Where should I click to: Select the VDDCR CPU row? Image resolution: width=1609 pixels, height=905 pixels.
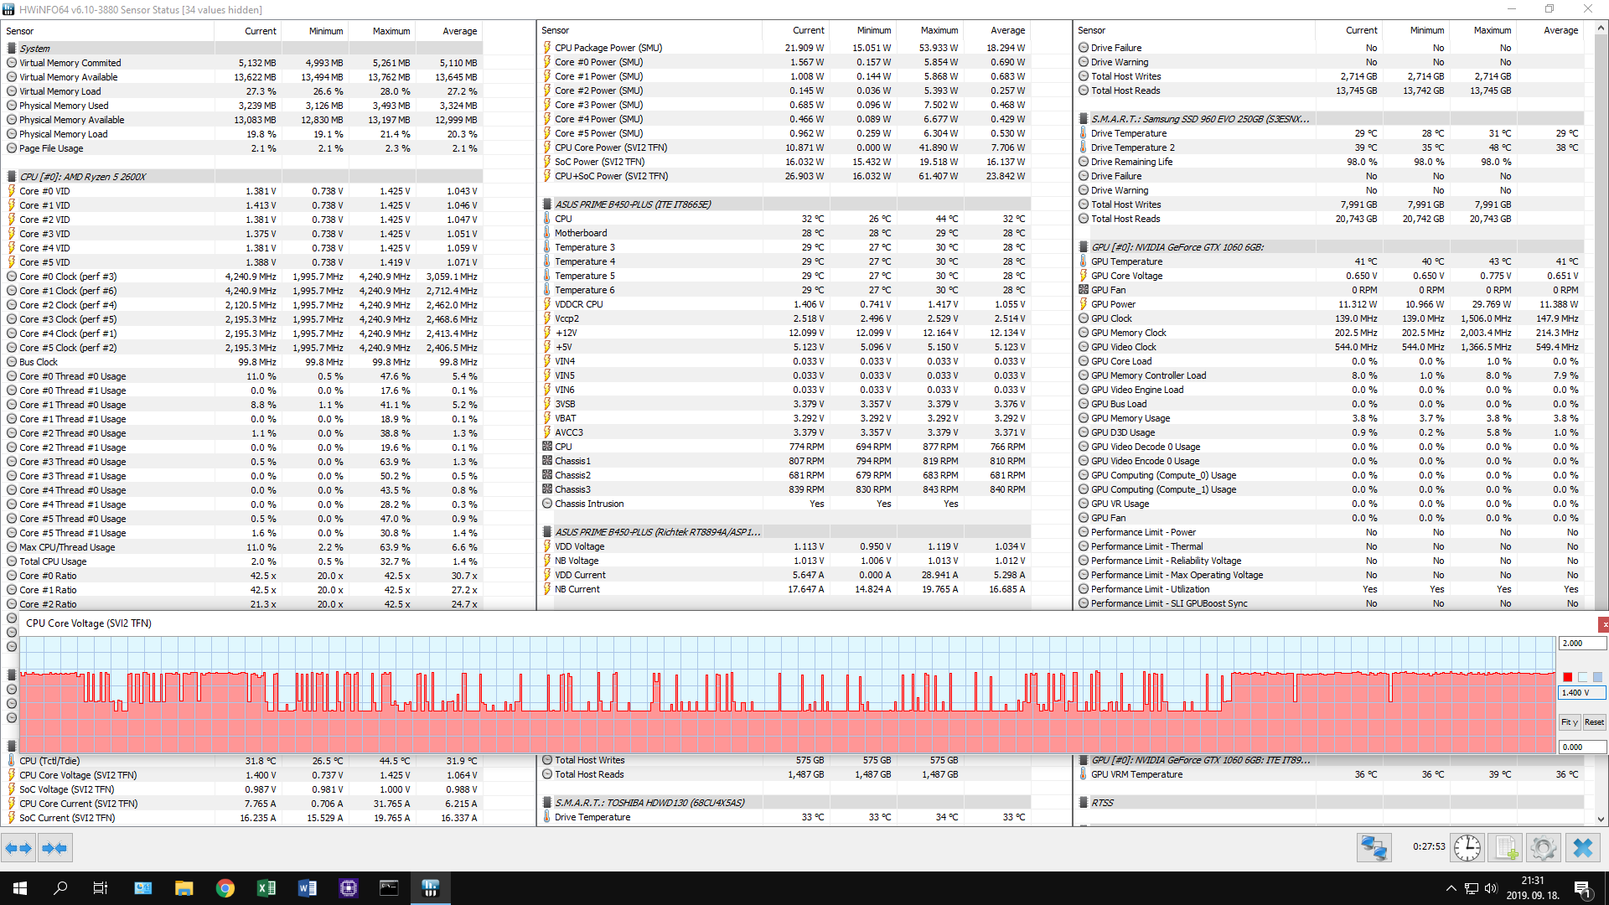[784, 304]
